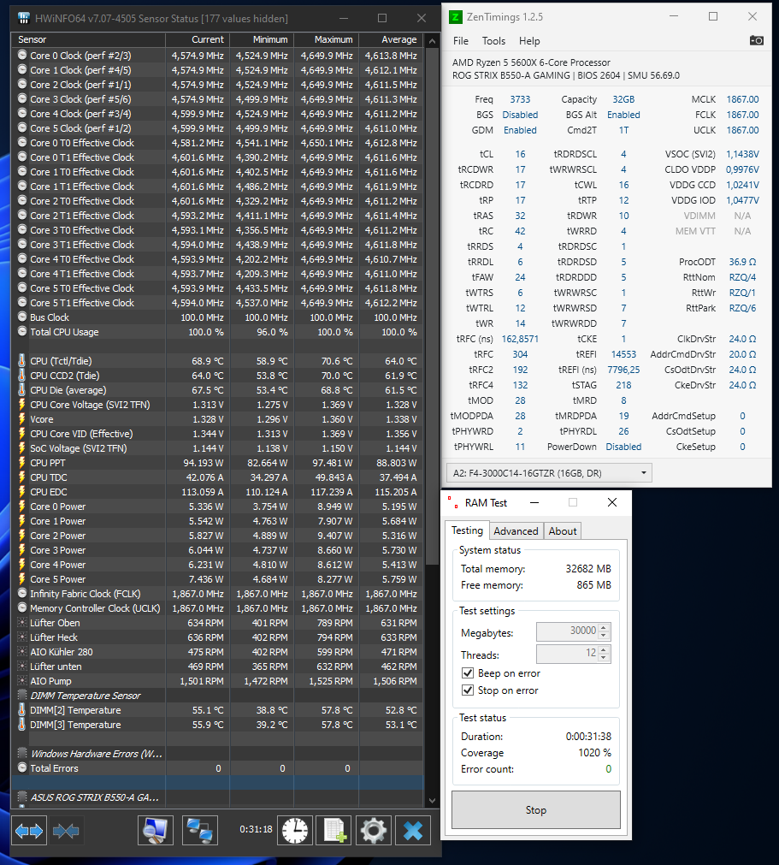
Task: Switch to RAM Test Testing tab
Action: pos(467,530)
